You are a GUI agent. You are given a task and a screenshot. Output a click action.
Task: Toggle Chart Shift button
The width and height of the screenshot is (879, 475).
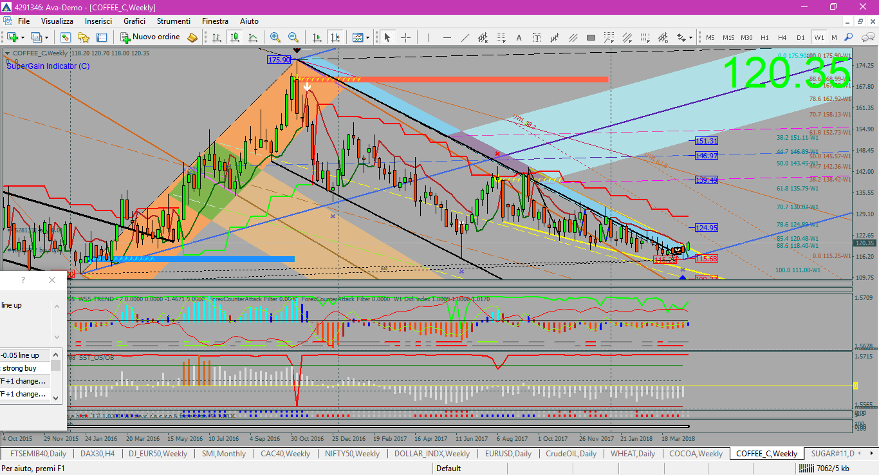[x=335, y=37]
